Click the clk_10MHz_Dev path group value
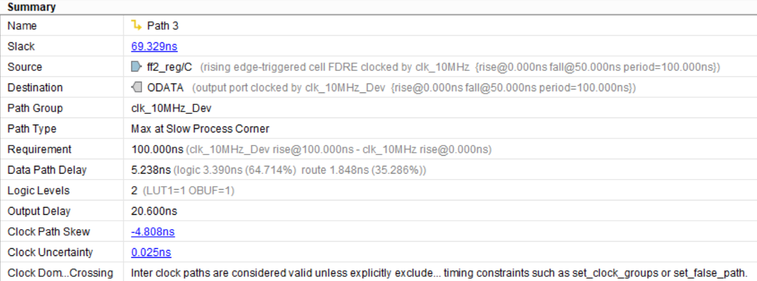This screenshot has height=281, width=757. click(163, 108)
